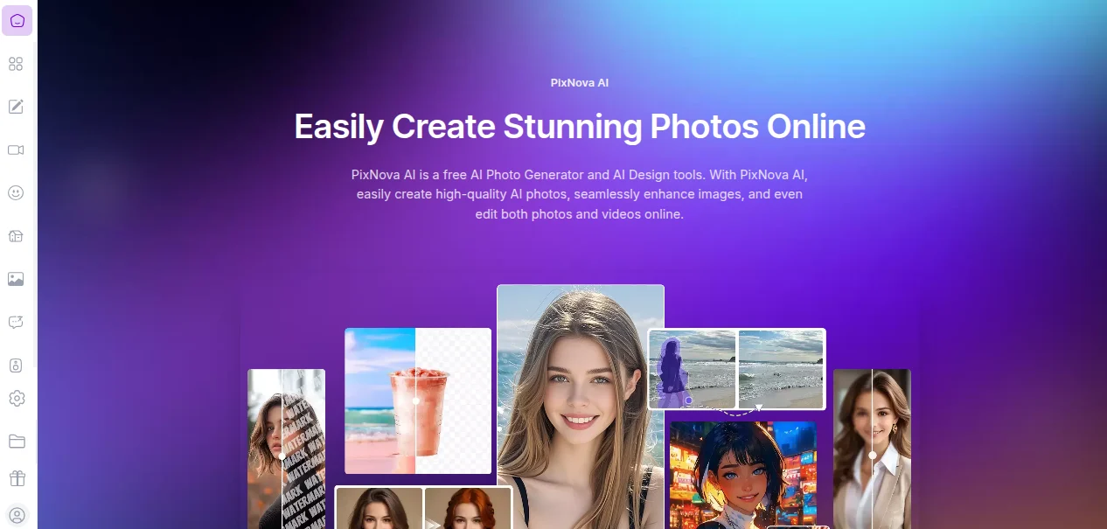Select the pencil edit tool icon
This screenshot has height=529, width=1107.
[x=16, y=107]
